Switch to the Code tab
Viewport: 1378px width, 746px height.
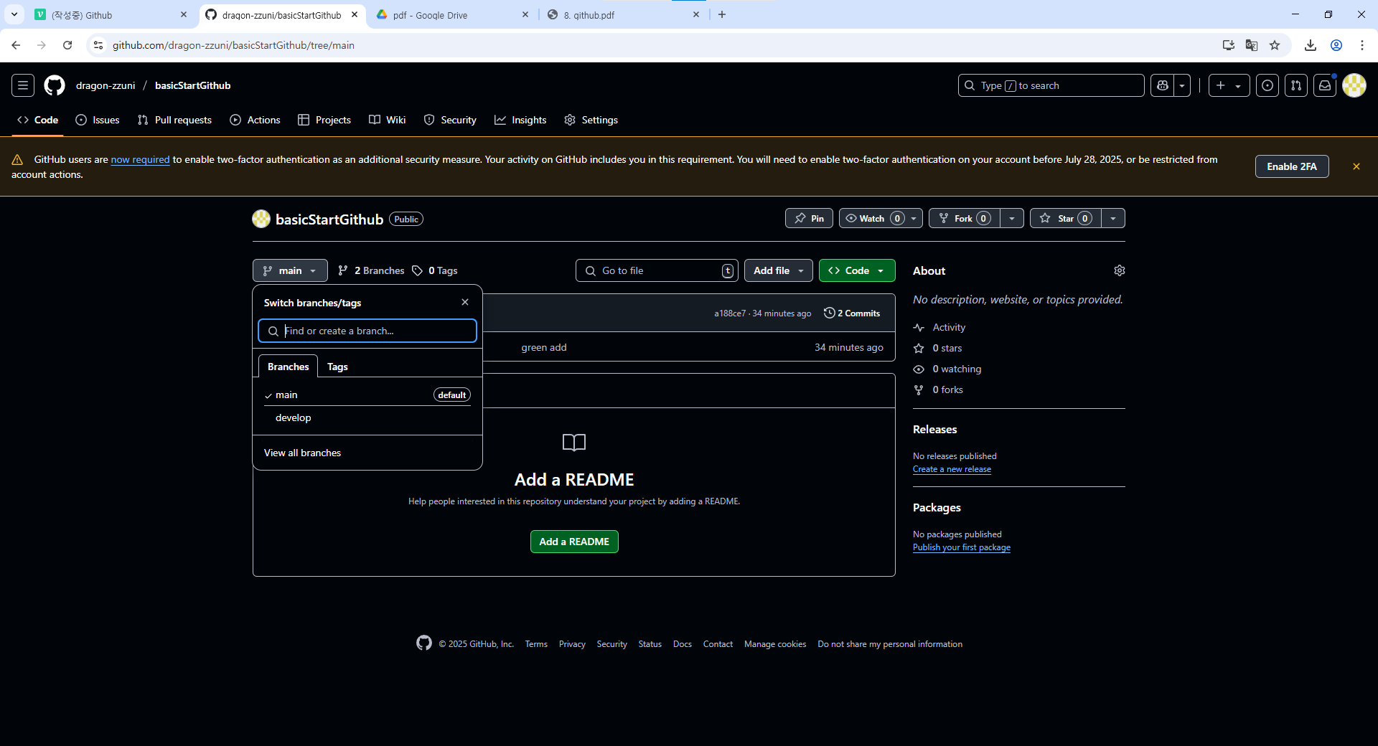pos(38,120)
